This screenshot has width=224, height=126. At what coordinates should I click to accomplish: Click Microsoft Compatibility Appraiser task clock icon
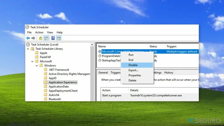100,51
